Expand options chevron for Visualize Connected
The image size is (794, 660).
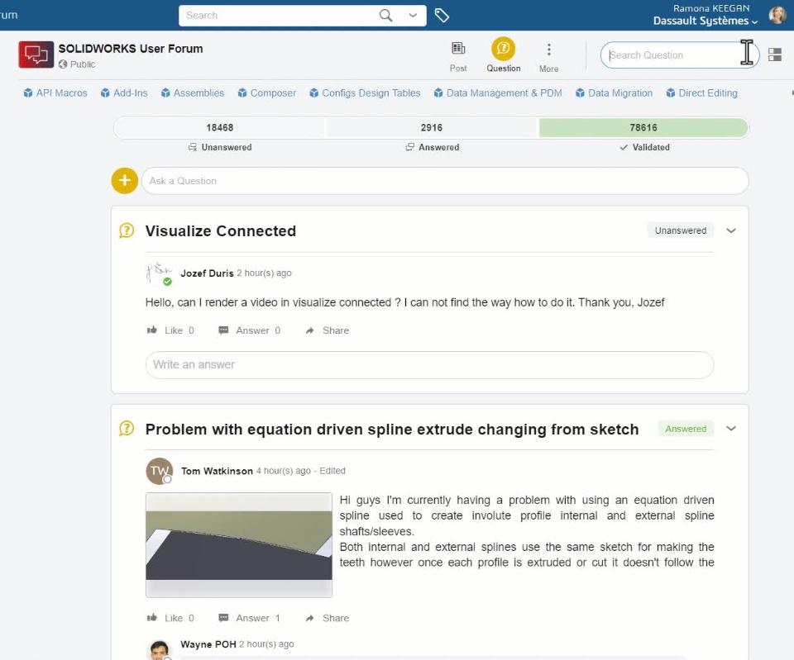tap(730, 230)
